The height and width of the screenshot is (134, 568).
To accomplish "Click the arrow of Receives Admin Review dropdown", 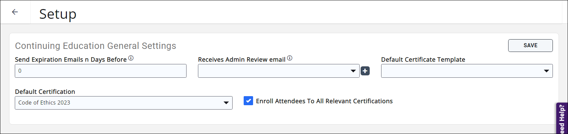I will tap(353, 71).
